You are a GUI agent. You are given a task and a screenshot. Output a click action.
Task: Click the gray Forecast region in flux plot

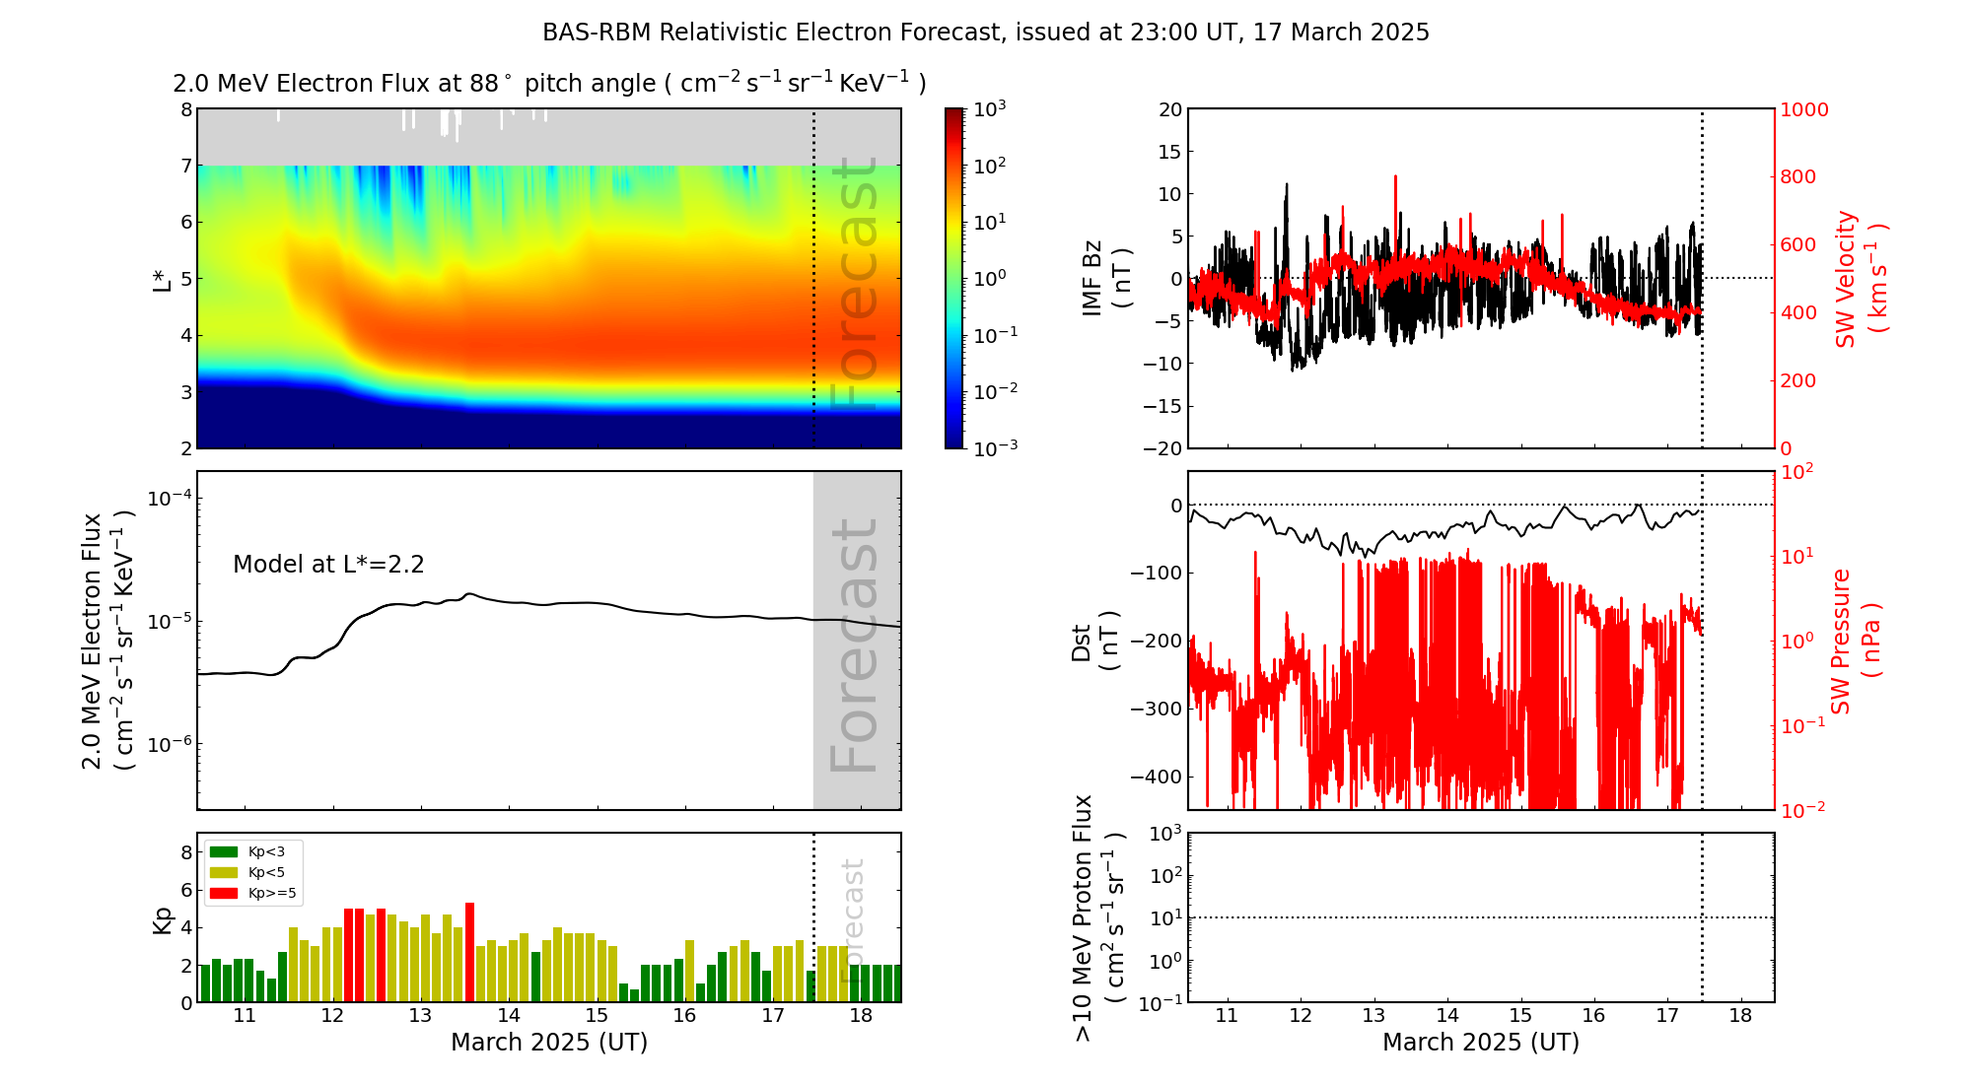coord(856,641)
